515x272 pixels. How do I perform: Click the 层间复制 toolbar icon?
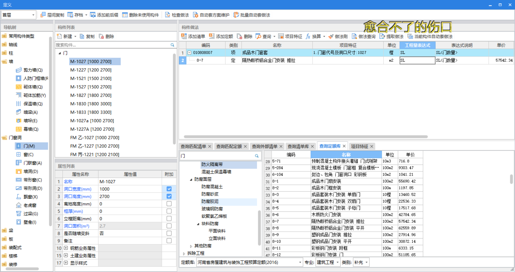[x=43, y=15]
